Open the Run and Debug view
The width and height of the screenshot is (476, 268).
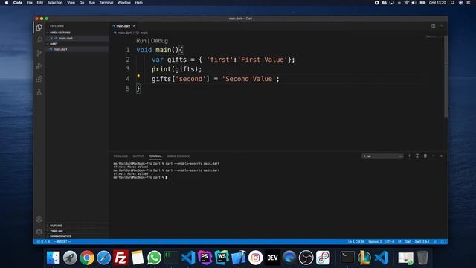[x=39, y=66]
